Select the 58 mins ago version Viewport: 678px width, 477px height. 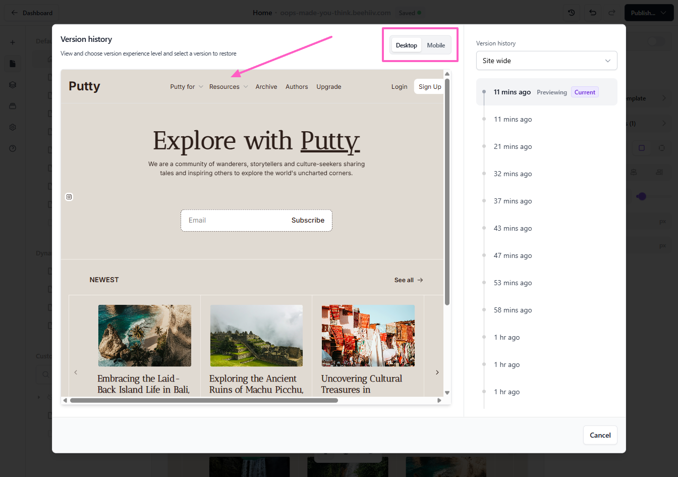(x=513, y=310)
